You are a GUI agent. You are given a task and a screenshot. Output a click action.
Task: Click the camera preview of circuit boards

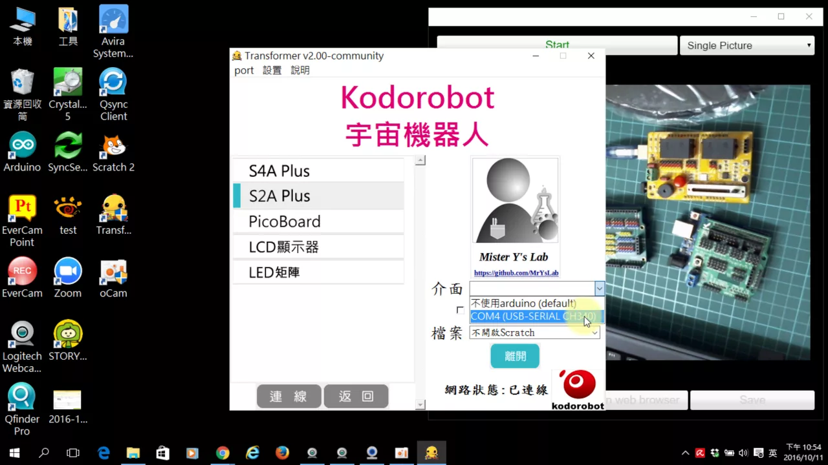(x=708, y=223)
